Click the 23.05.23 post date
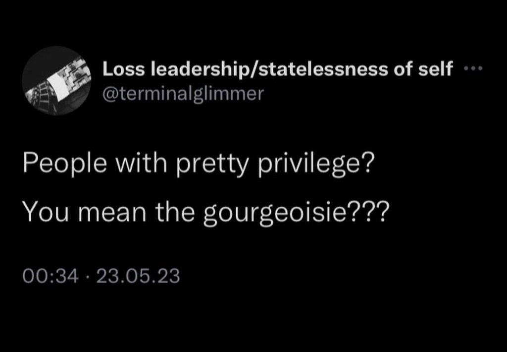Image resolution: width=507 pixels, height=352 pixels. tap(138, 276)
